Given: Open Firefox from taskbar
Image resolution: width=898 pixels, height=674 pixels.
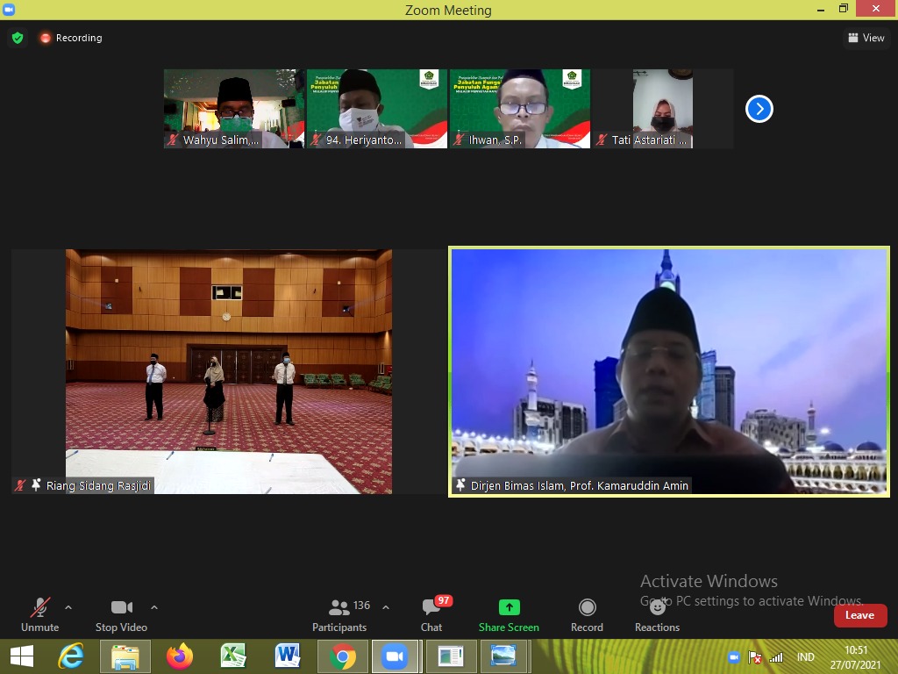Looking at the screenshot, I should [x=179, y=656].
